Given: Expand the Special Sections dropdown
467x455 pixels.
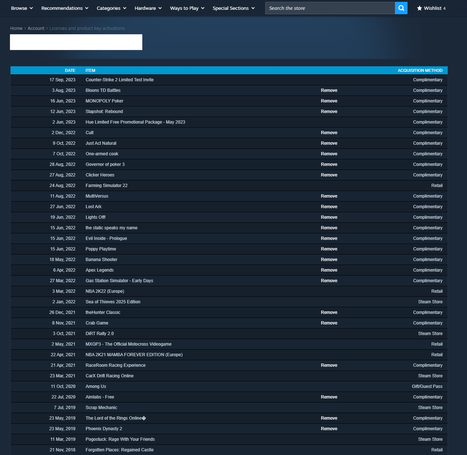Looking at the screenshot, I should 233,8.
